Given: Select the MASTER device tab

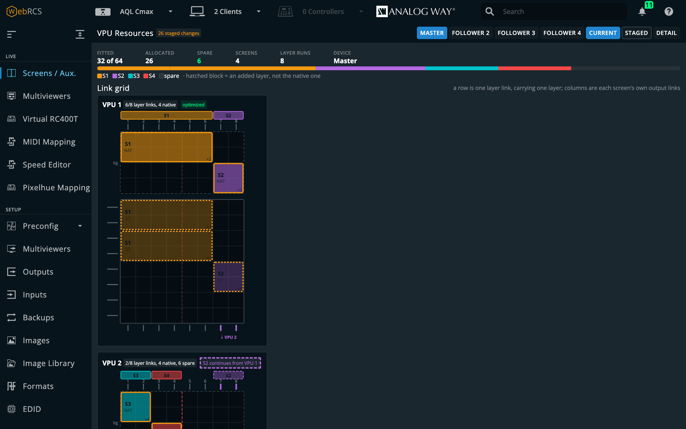Looking at the screenshot, I should point(432,33).
